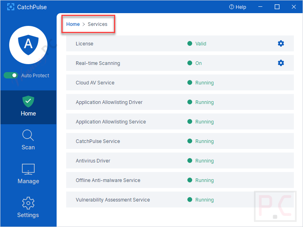Click the Settings gear icon in sidebar
Image resolution: width=303 pixels, height=227 pixels.
coord(28,203)
